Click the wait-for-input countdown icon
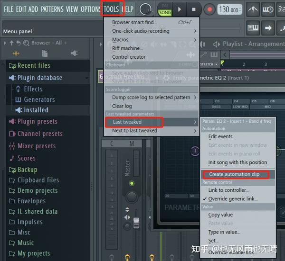285x261 pixels. pos(268,9)
